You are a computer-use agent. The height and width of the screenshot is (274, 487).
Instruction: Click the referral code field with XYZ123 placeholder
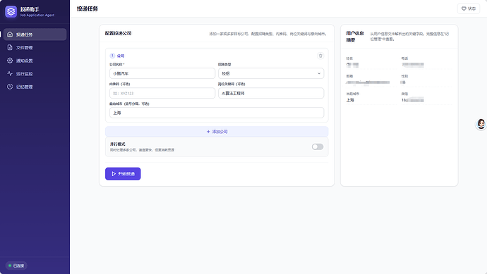click(162, 93)
